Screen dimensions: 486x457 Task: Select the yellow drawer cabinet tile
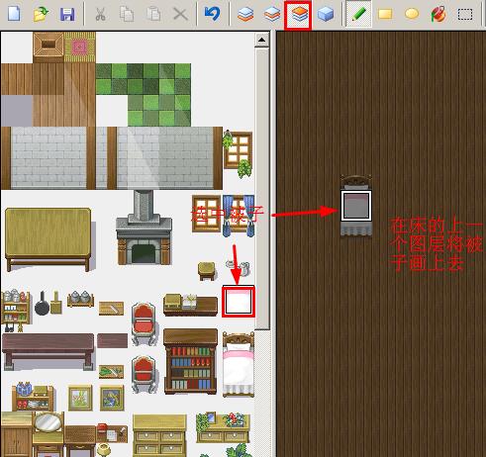(x=159, y=435)
